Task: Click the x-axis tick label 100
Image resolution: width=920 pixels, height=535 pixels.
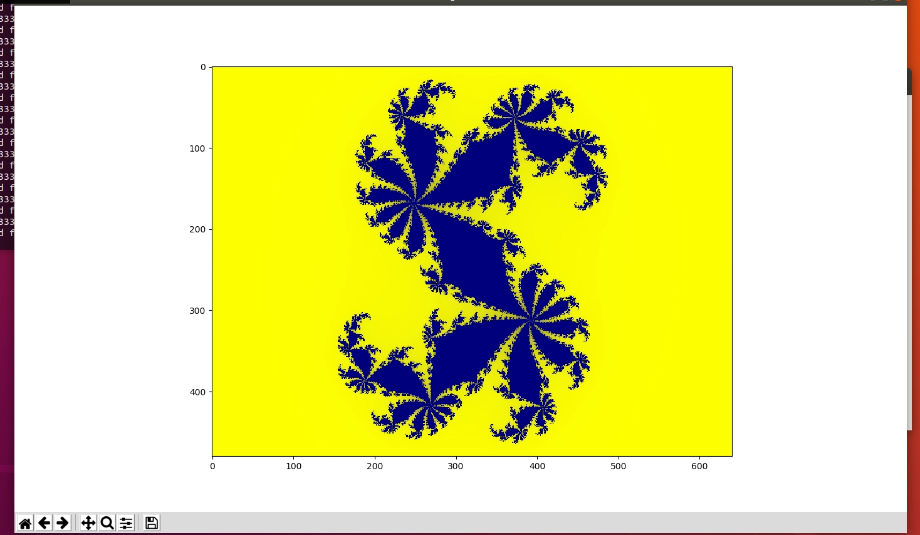Action: pyautogui.click(x=293, y=466)
